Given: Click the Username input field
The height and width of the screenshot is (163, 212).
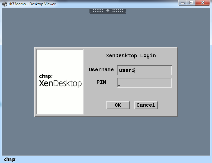Looking at the screenshot, I should (144, 70).
